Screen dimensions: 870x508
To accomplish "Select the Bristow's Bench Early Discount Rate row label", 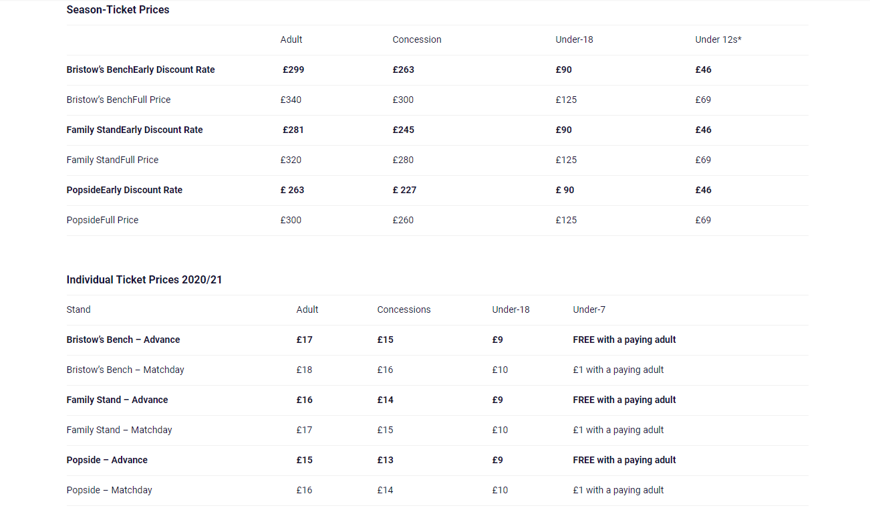I will (140, 70).
